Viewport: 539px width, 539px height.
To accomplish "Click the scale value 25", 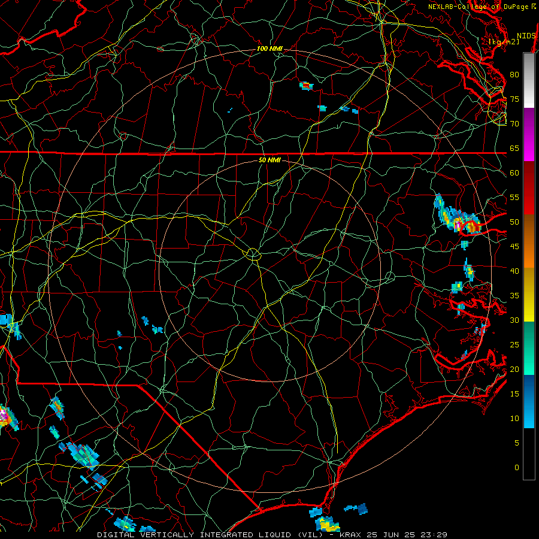I will coord(514,345).
